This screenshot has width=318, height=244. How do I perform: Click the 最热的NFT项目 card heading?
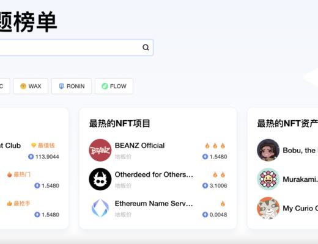click(120, 123)
